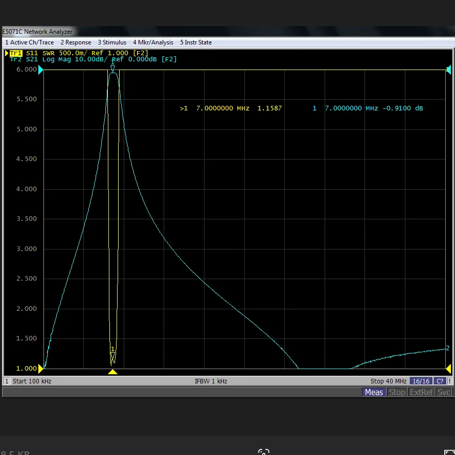This screenshot has width=455, height=455.
Task: Open the Instr State menu
Action: (195, 42)
